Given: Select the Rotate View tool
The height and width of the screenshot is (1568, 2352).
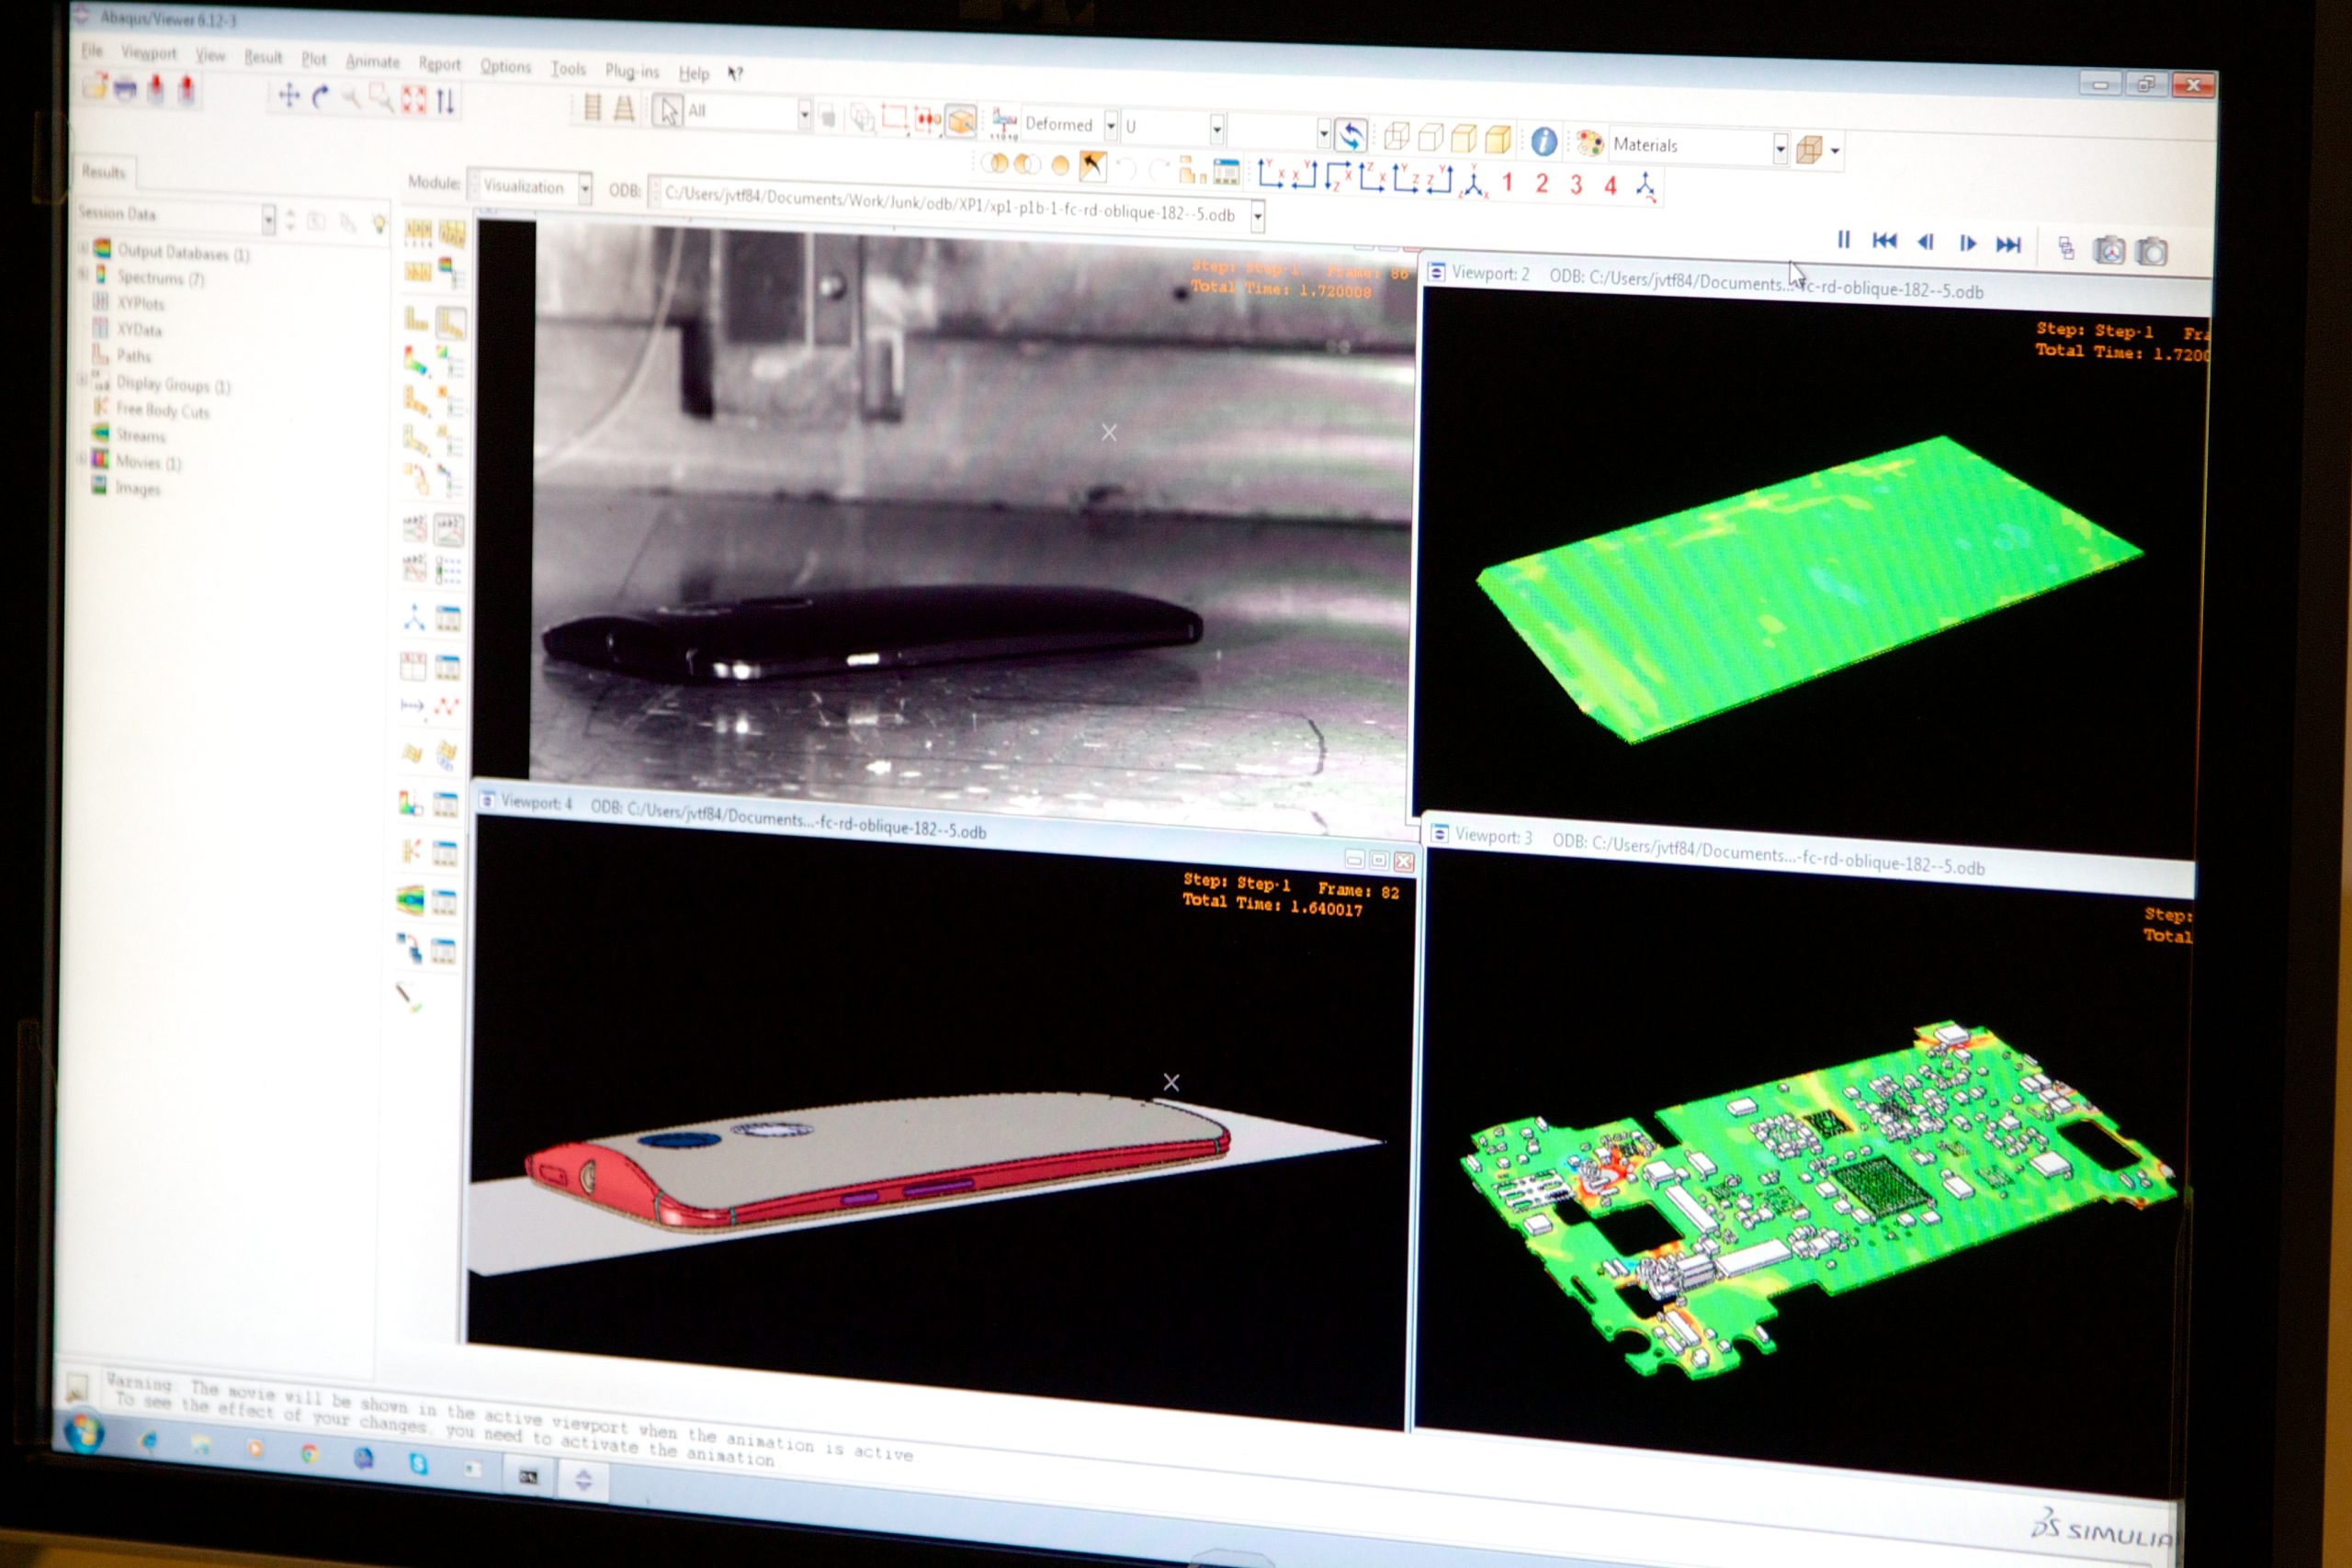Looking at the screenshot, I should coord(320,97).
